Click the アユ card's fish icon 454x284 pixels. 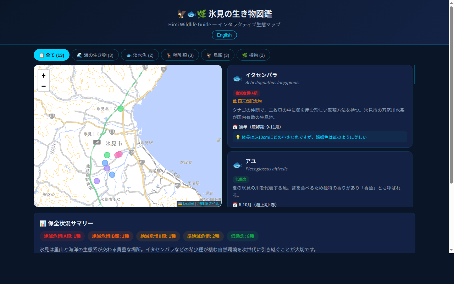pyautogui.click(x=237, y=164)
